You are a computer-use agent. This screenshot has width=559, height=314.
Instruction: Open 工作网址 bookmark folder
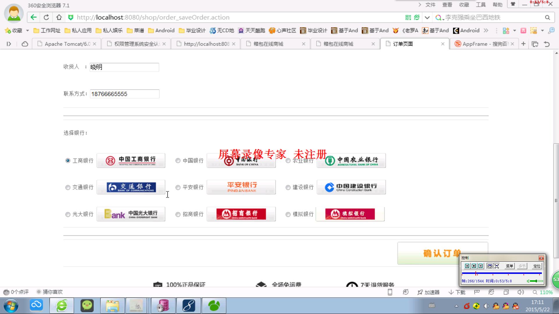47,31
